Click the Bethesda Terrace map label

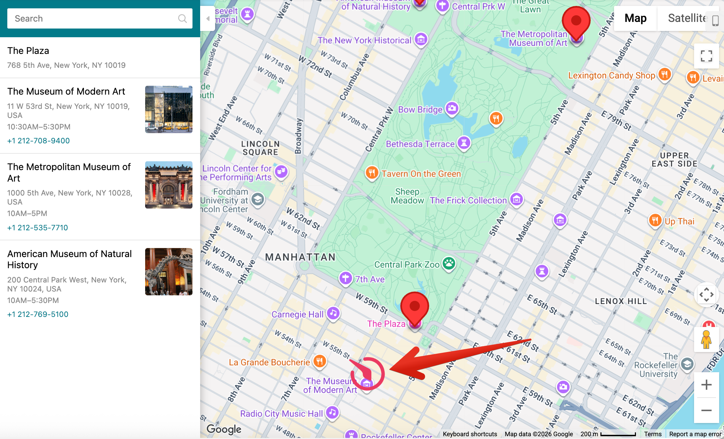[420, 144]
